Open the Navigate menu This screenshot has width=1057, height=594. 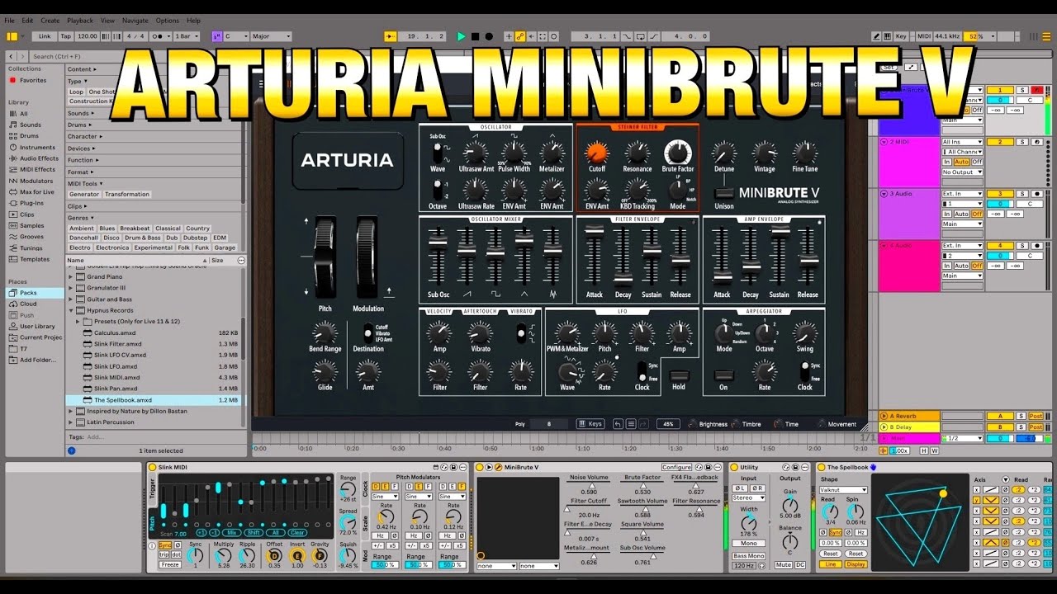click(x=137, y=21)
